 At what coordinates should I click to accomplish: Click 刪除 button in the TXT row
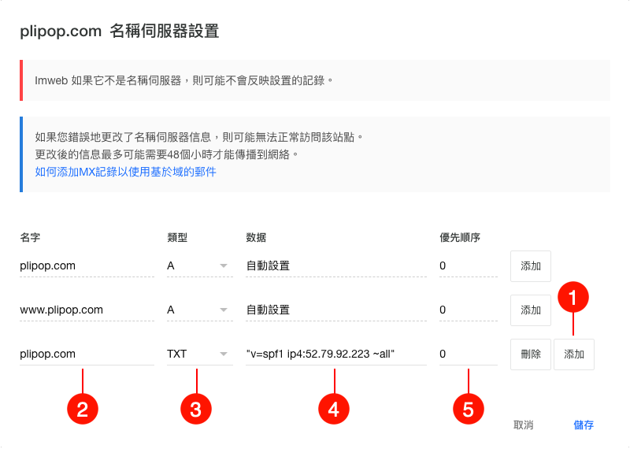[x=530, y=354]
